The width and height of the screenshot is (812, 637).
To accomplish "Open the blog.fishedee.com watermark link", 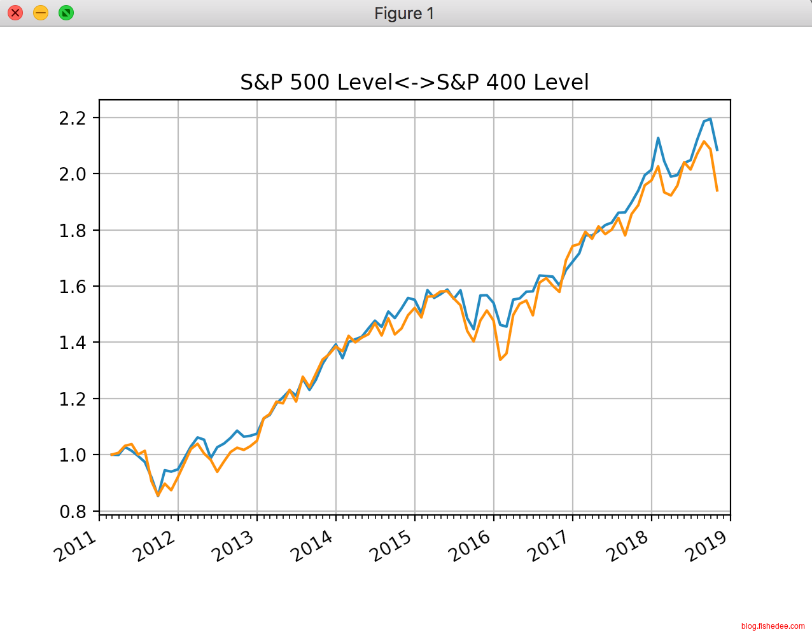I will coord(773,626).
